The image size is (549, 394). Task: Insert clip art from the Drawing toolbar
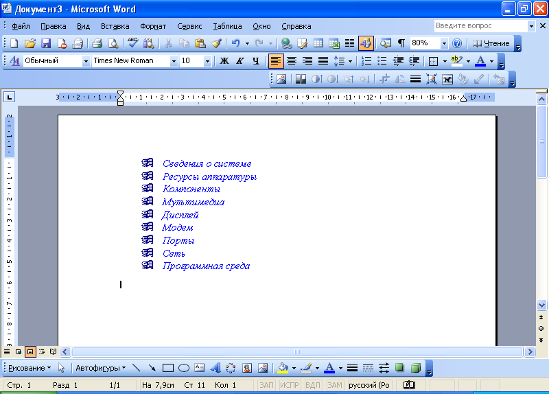pos(247,368)
